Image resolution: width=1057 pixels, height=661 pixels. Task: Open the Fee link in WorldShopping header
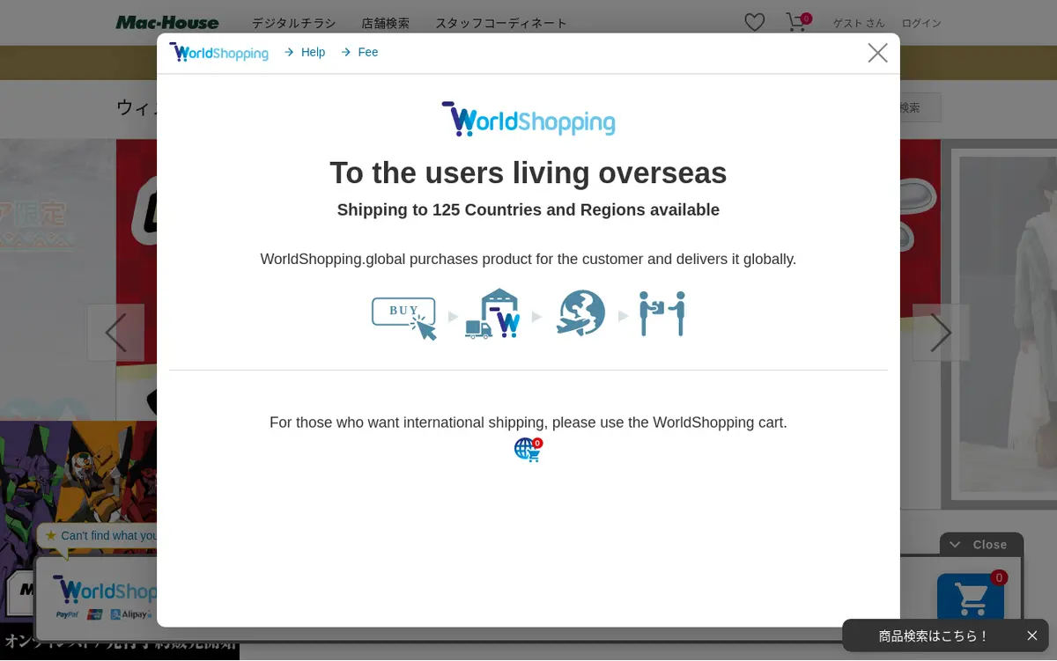359,53
